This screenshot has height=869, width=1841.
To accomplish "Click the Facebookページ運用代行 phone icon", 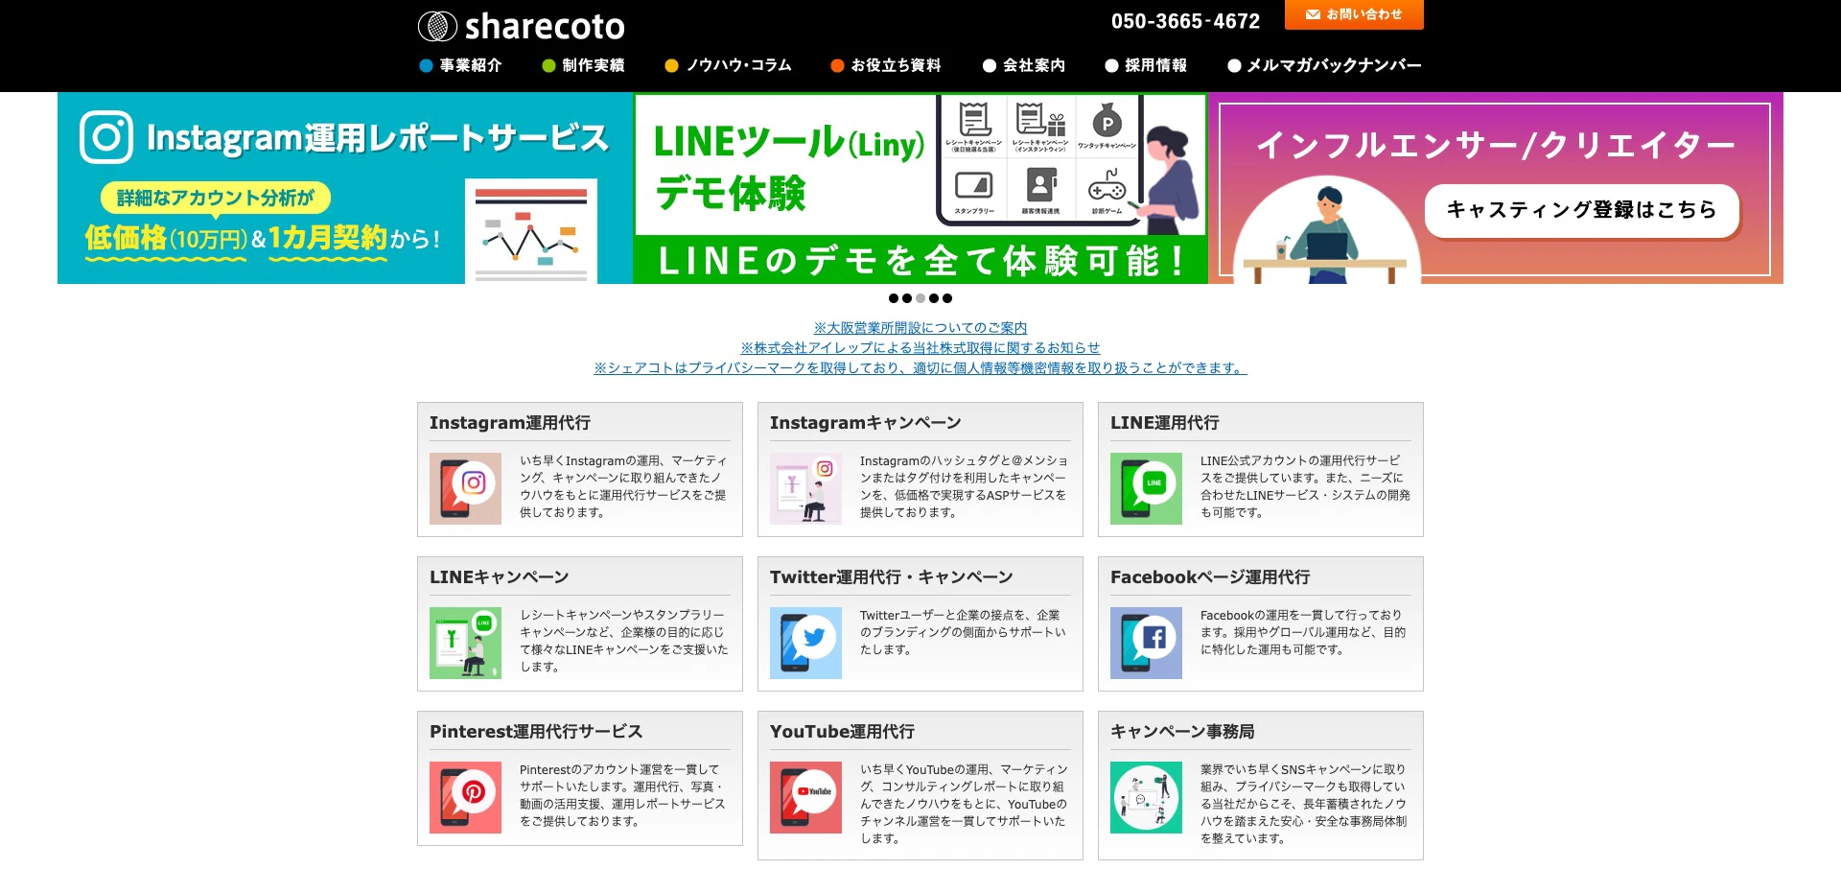I will coord(1146,643).
